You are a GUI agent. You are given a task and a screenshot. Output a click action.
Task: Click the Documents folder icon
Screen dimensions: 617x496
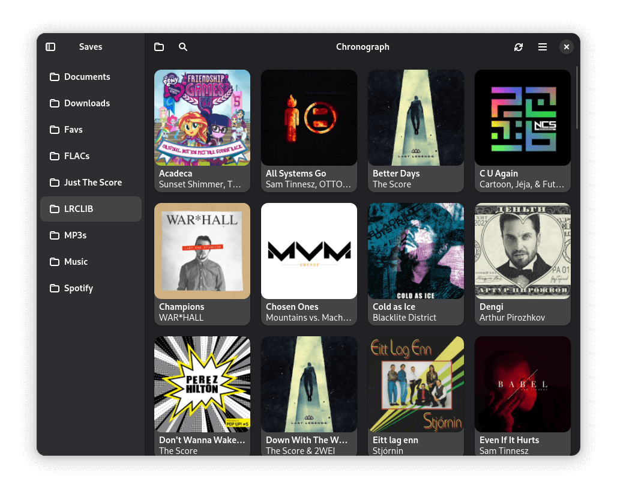point(55,77)
